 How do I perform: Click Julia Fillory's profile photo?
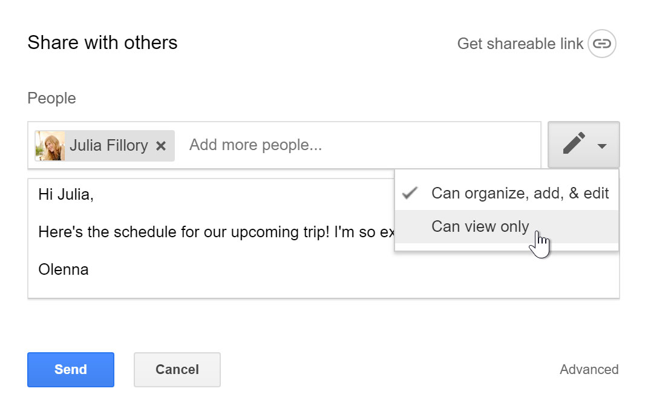click(x=50, y=145)
